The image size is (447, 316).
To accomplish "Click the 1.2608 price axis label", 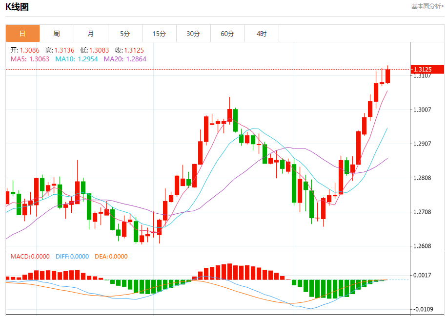I will click(x=422, y=246).
